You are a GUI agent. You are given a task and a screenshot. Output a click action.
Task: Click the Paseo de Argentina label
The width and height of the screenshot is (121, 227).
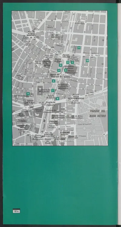pyautogui.click(x=84, y=124)
